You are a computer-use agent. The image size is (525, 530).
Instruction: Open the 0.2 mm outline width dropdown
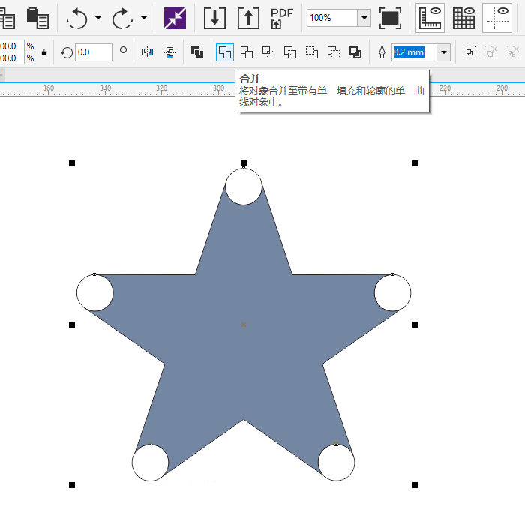point(444,52)
